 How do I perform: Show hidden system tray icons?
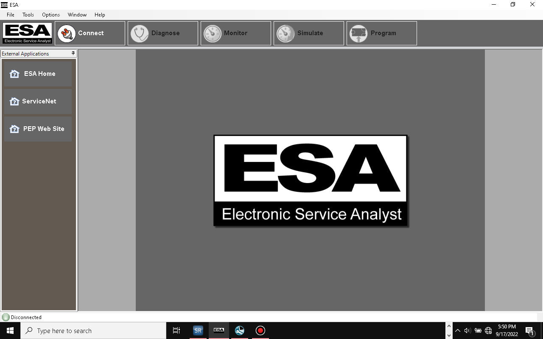pos(457,331)
